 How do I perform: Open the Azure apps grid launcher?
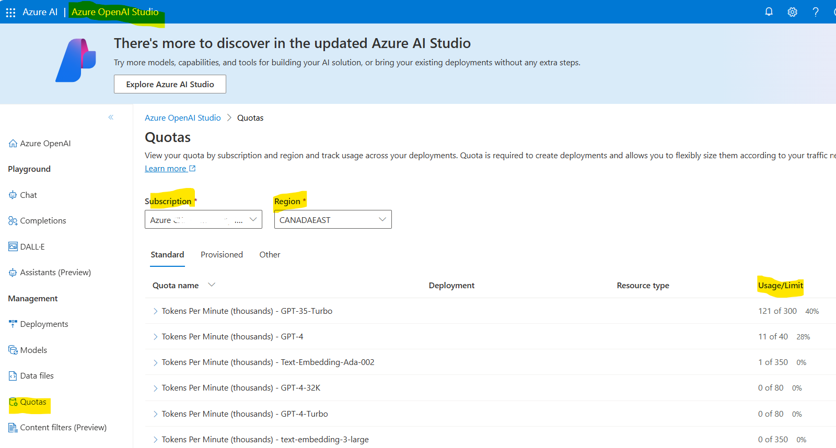(x=10, y=12)
